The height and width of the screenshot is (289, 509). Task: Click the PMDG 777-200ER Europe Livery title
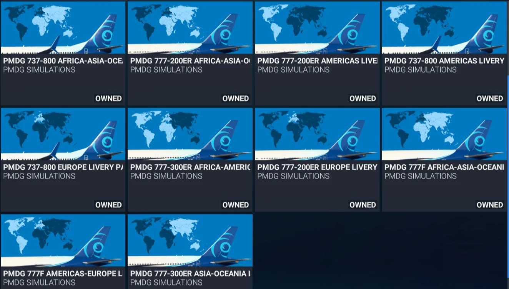click(316, 167)
